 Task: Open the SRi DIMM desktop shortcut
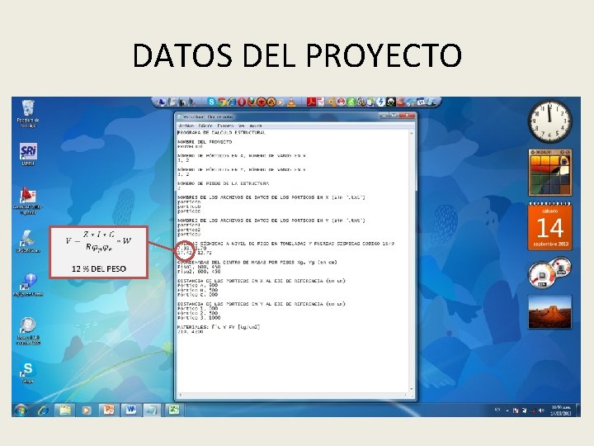tap(28, 154)
